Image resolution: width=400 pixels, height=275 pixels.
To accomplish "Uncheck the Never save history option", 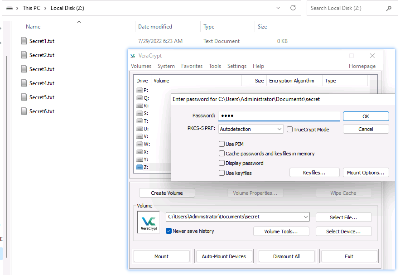I will tap(169, 231).
